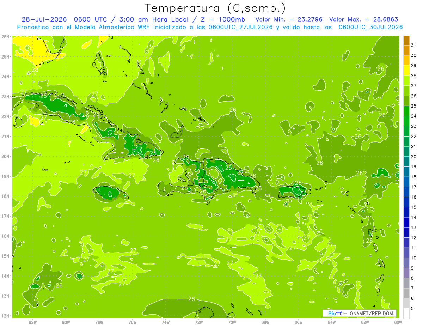The image size is (423, 327).
Task: Click the '64W' longitude axis label
Action: 332,322
